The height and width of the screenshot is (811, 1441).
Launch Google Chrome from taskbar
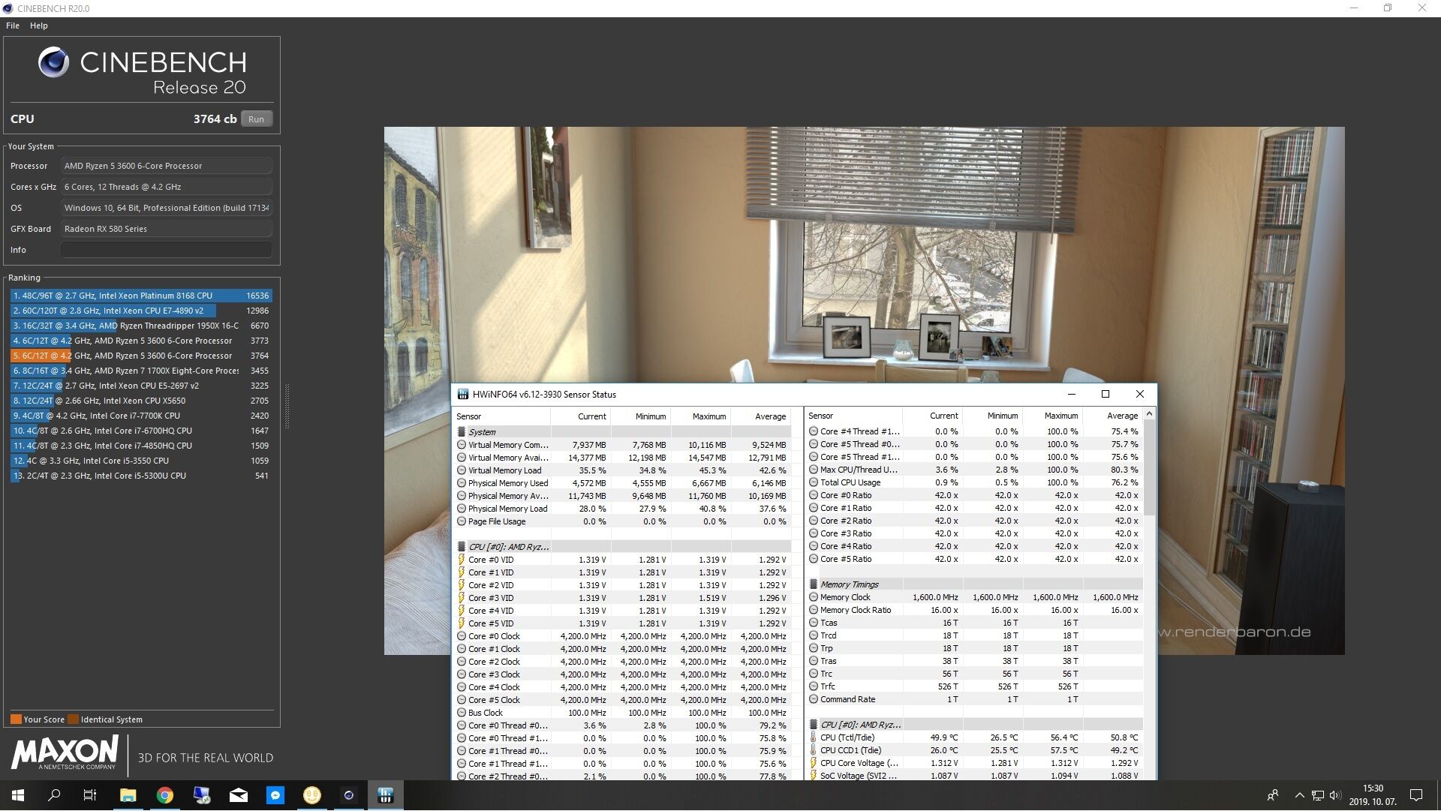click(164, 795)
